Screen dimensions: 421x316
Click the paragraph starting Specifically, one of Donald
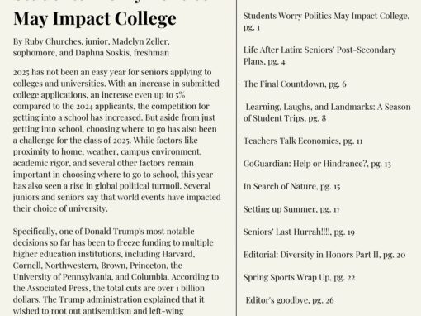click(116, 271)
